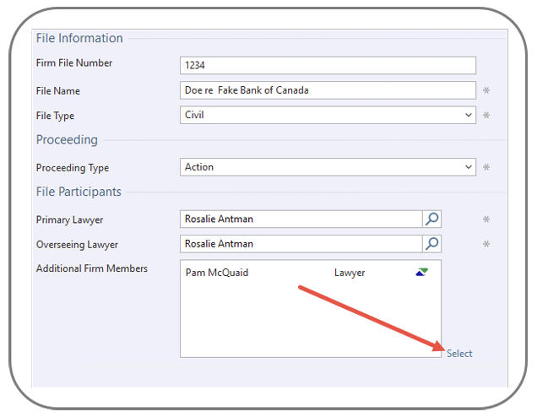
Task: Click the Additional Firm Members label
Action: [92, 268]
